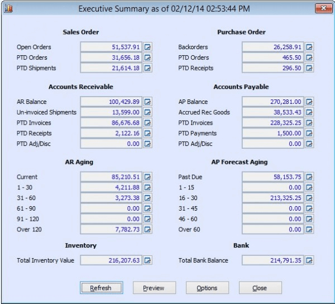Open drill-down icon for Over 120

tap(147, 229)
